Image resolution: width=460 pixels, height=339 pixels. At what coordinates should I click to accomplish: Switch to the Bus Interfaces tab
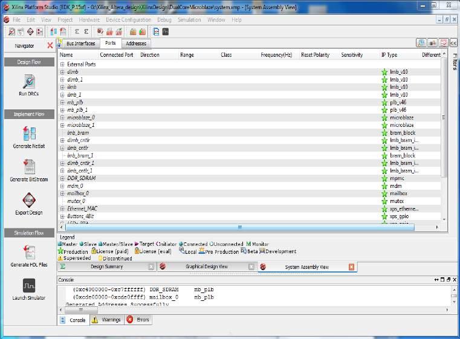point(80,44)
